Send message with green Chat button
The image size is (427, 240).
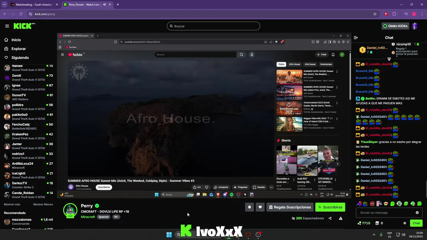(416, 223)
